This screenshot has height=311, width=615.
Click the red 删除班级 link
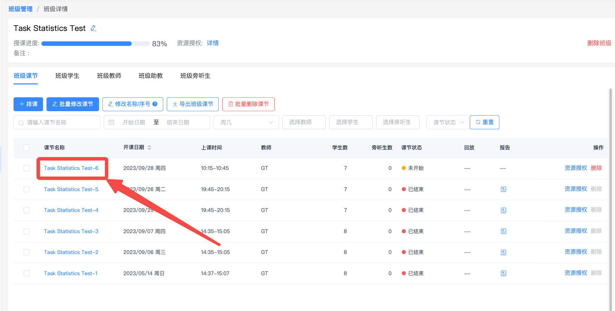pyautogui.click(x=599, y=43)
